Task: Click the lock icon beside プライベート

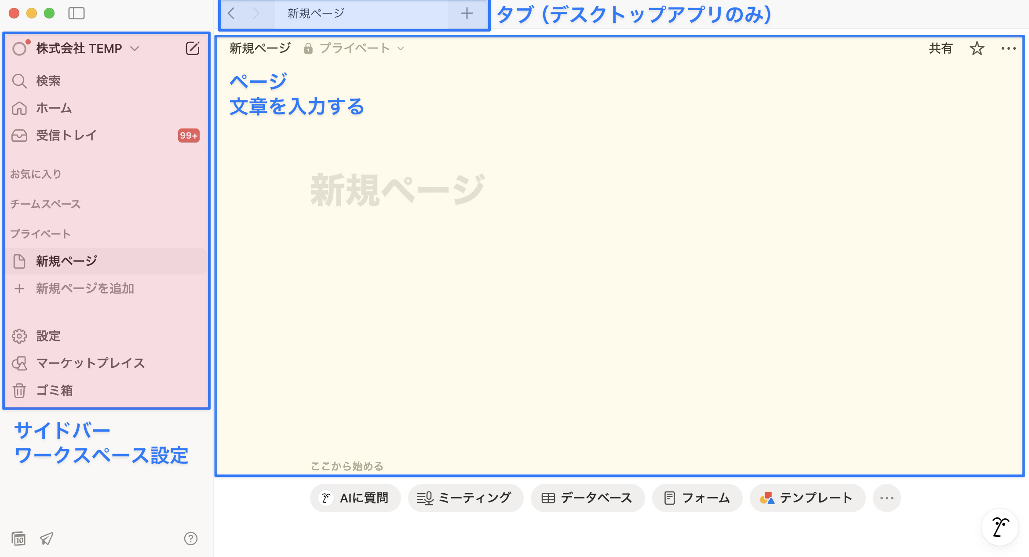Action: [308, 48]
